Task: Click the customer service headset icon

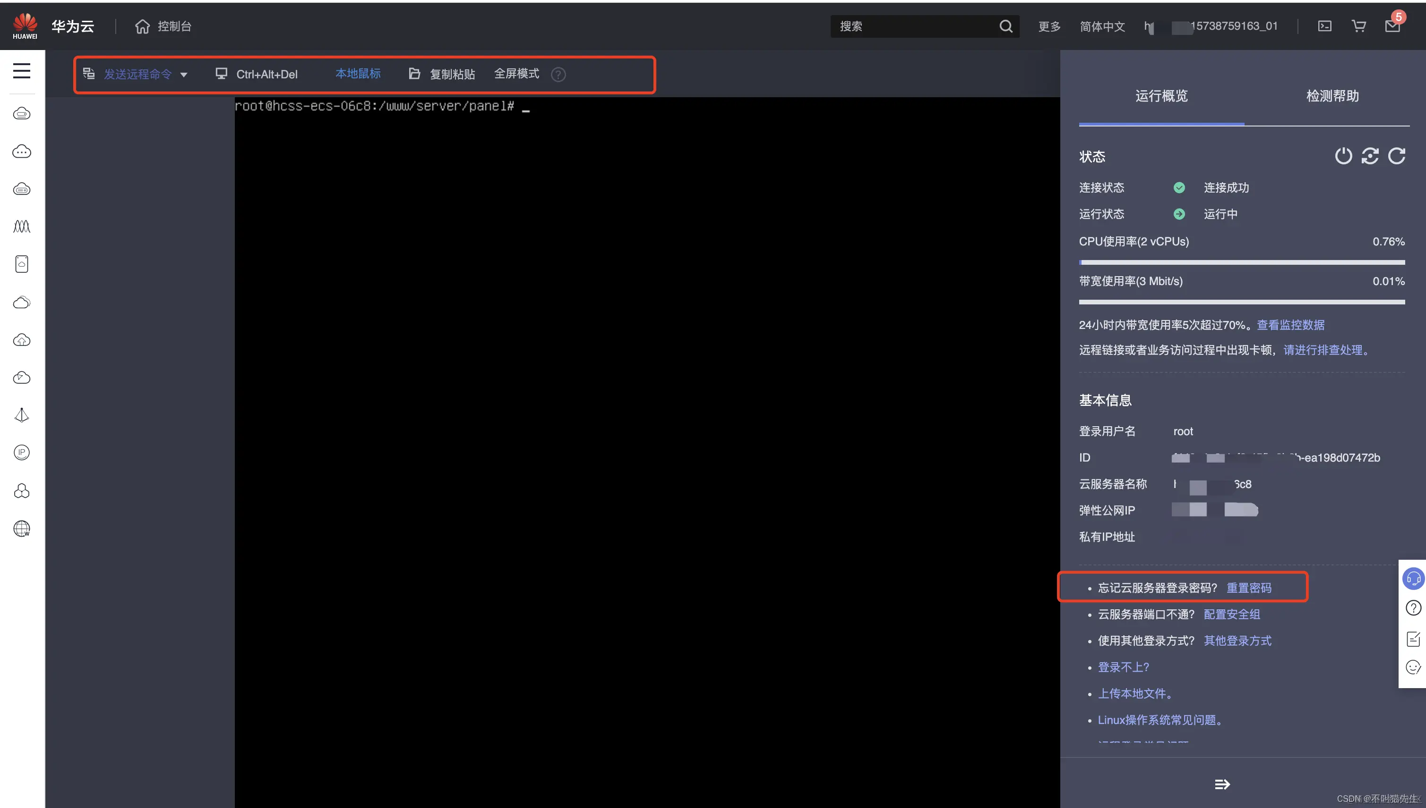Action: click(1413, 578)
